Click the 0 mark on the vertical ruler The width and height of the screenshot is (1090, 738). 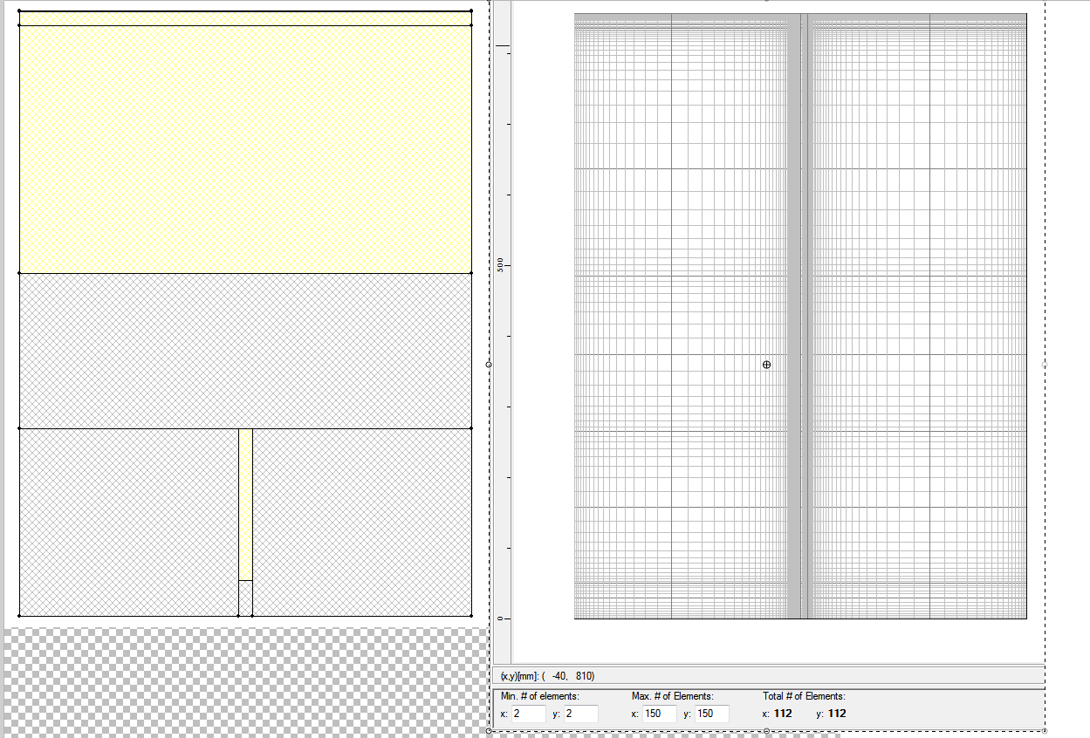pyautogui.click(x=501, y=617)
